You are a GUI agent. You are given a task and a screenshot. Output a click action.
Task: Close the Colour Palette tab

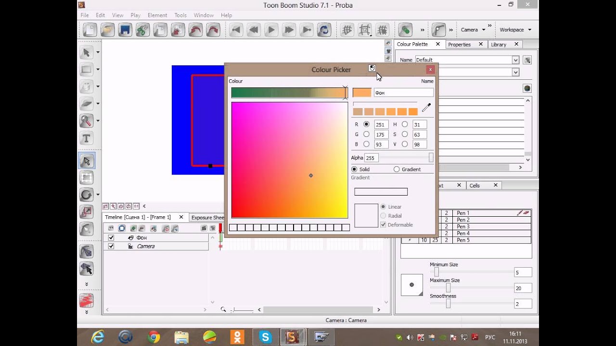(437, 44)
